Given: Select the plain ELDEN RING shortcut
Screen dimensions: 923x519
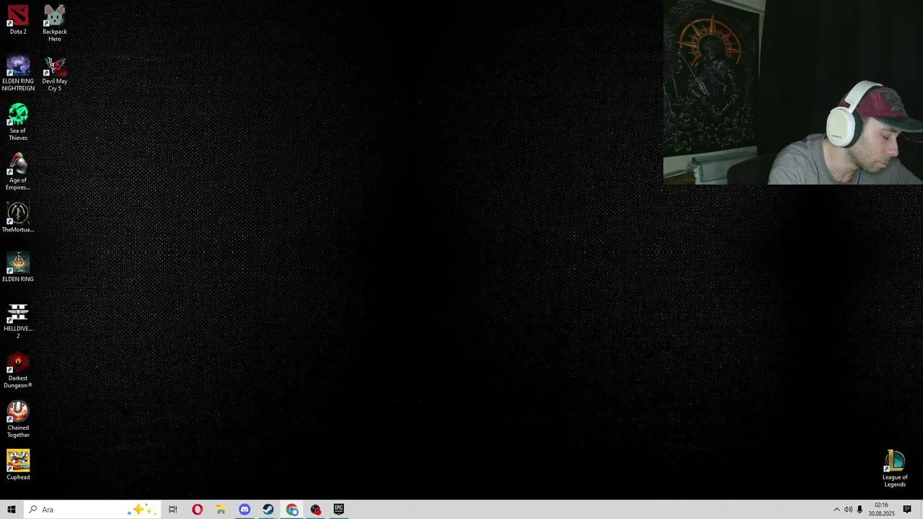Looking at the screenshot, I should tap(18, 267).
